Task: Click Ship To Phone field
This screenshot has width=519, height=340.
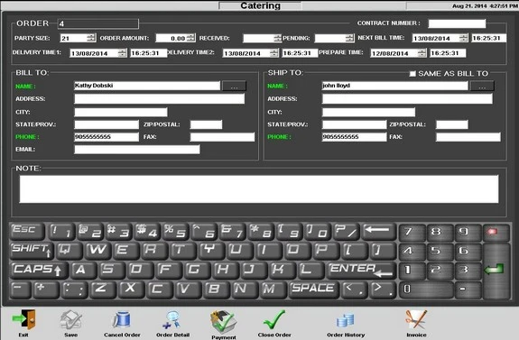Action: 354,137
